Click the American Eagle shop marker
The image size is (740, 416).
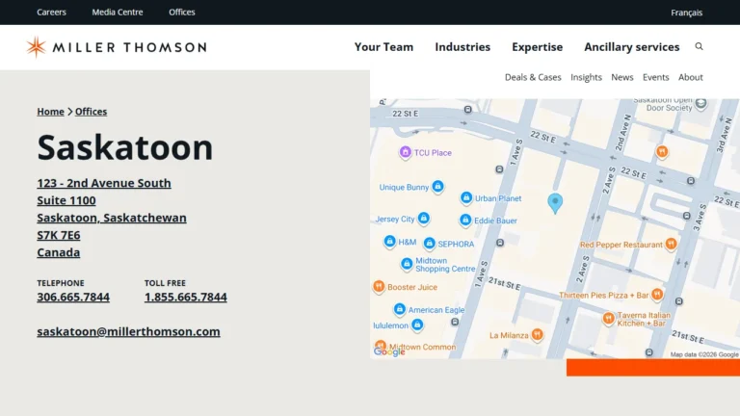[399, 309]
